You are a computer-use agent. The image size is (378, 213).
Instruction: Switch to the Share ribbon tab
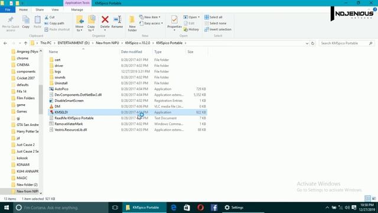tap(40, 9)
